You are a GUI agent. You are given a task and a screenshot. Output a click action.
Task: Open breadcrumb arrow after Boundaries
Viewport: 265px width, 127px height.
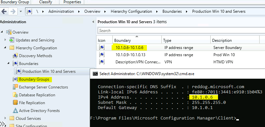tap(187, 11)
